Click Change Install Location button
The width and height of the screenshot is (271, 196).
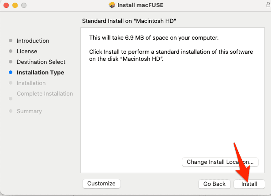click(220, 162)
